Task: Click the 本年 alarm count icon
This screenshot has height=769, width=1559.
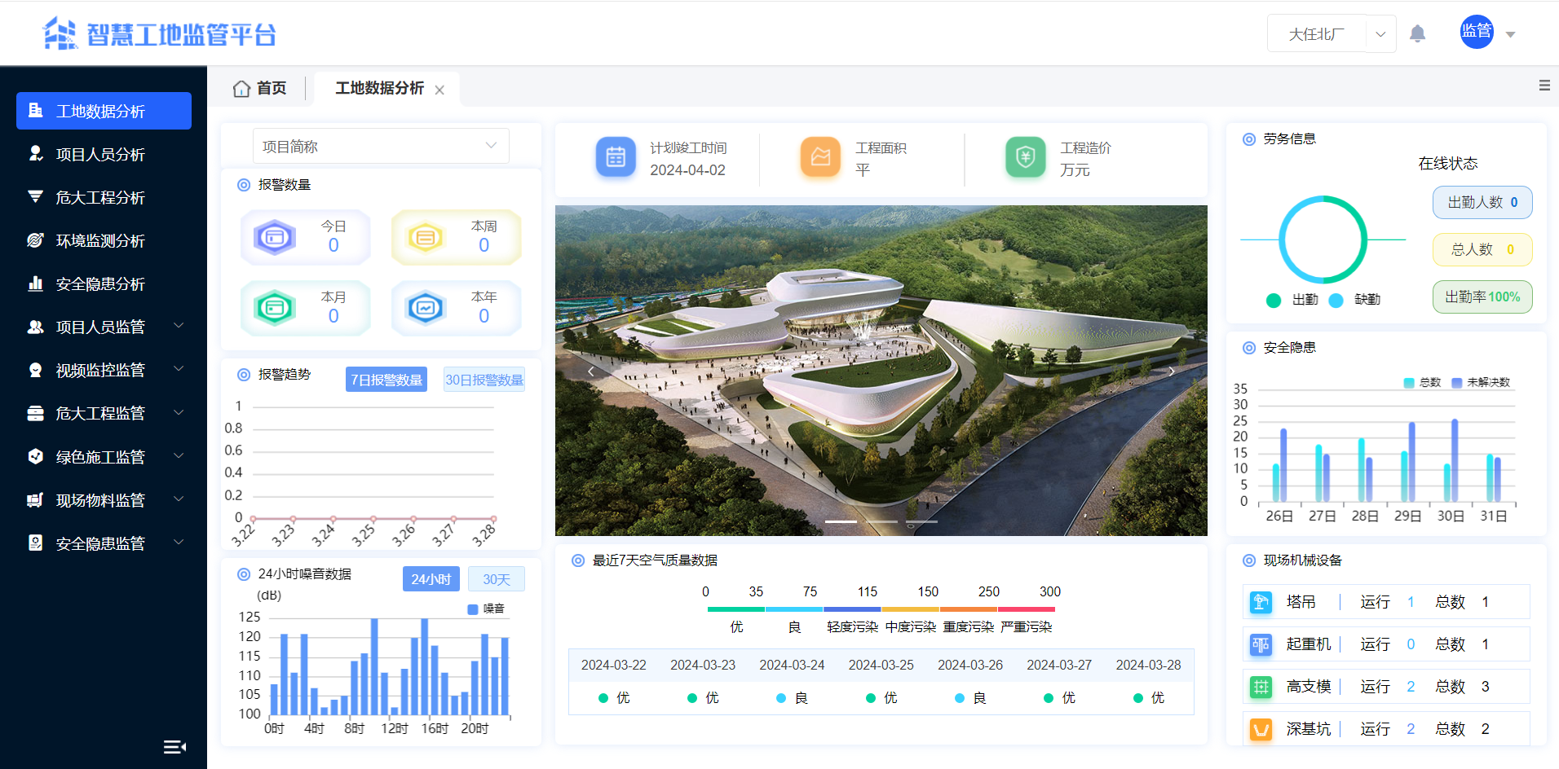Action: [425, 308]
